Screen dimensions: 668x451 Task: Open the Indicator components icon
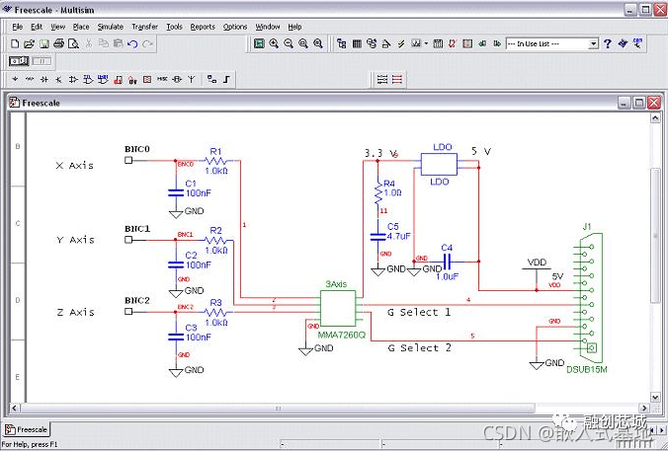click(x=147, y=79)
